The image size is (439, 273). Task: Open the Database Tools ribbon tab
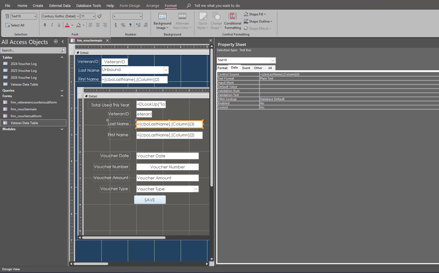(x=88, y=6)
